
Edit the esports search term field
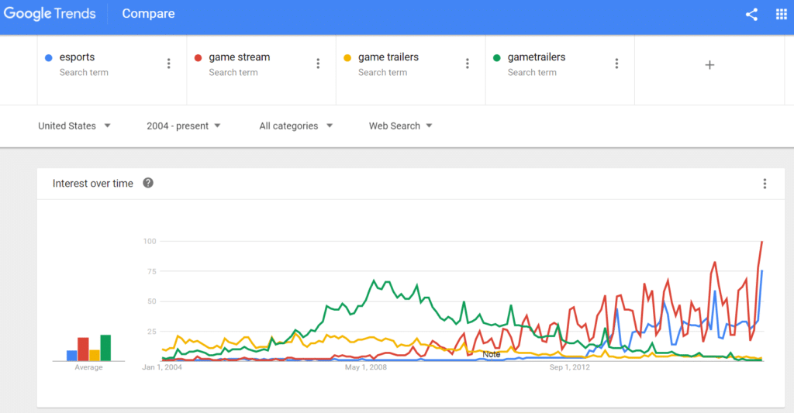77,57
